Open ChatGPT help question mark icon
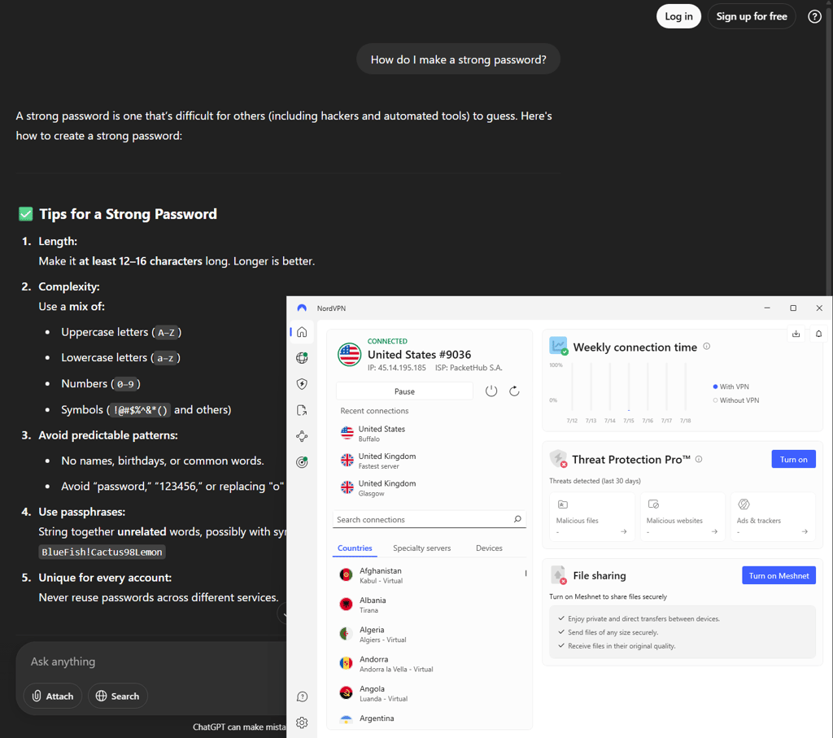This screenshot has height=738, width=833. click(814, 16)
